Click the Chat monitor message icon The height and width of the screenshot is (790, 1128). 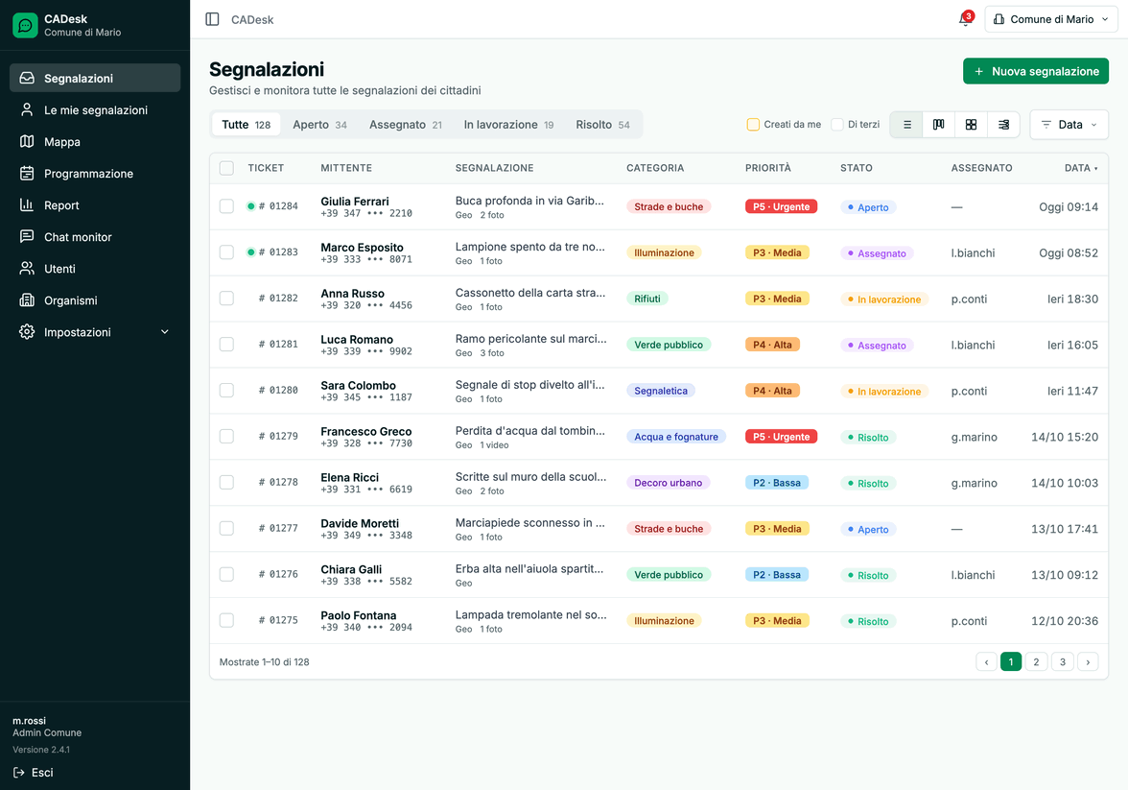[x=27, y=236]
